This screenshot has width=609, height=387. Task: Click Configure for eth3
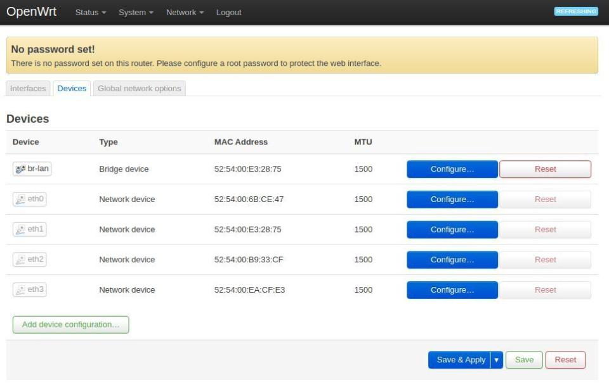tap(452, 289)
